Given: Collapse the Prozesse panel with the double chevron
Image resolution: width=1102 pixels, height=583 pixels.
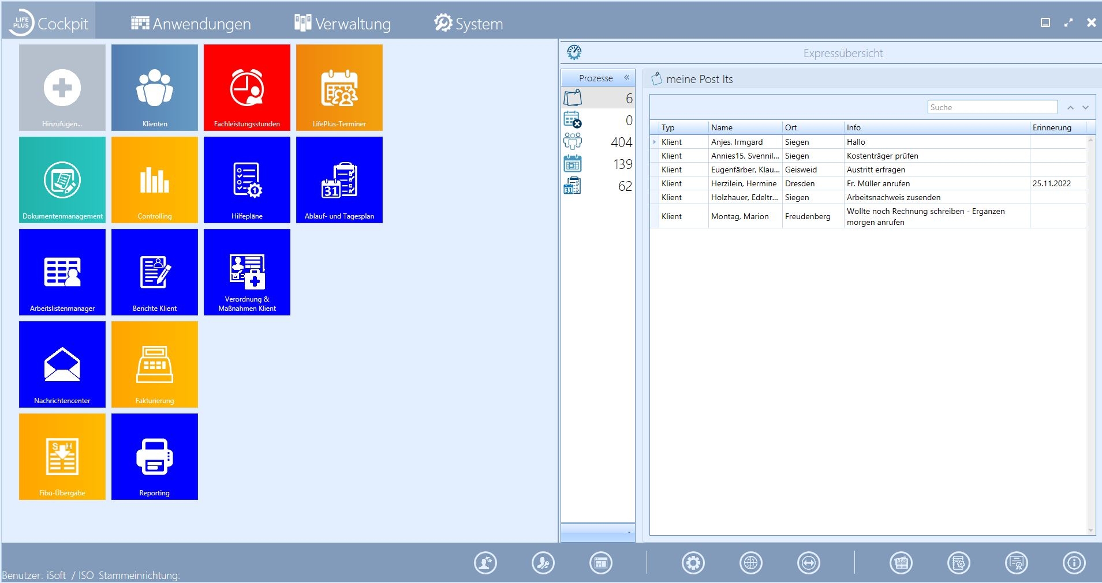Looking at the screenshot, I should pos(627,77).
